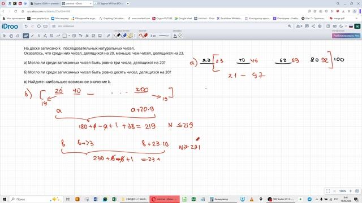Open pen presets more options
This screenshot has width=362, height=203.
coord(135,36)
